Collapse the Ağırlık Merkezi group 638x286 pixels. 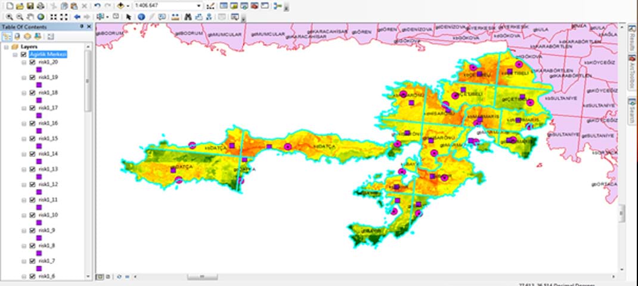pyautogui.click(x=15, y=54)
